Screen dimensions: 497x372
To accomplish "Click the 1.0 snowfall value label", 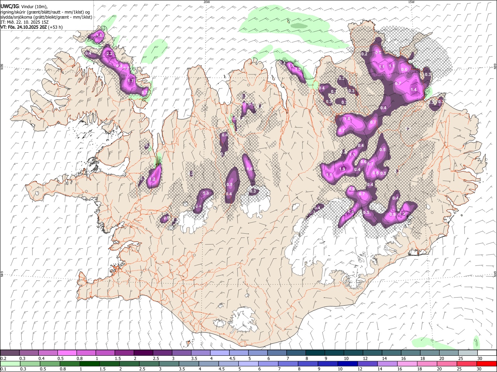I will [x=348, y=119].
